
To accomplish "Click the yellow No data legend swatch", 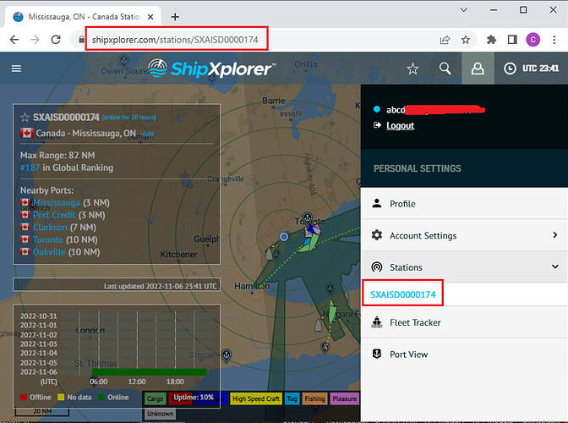I will tap(61, 397).
